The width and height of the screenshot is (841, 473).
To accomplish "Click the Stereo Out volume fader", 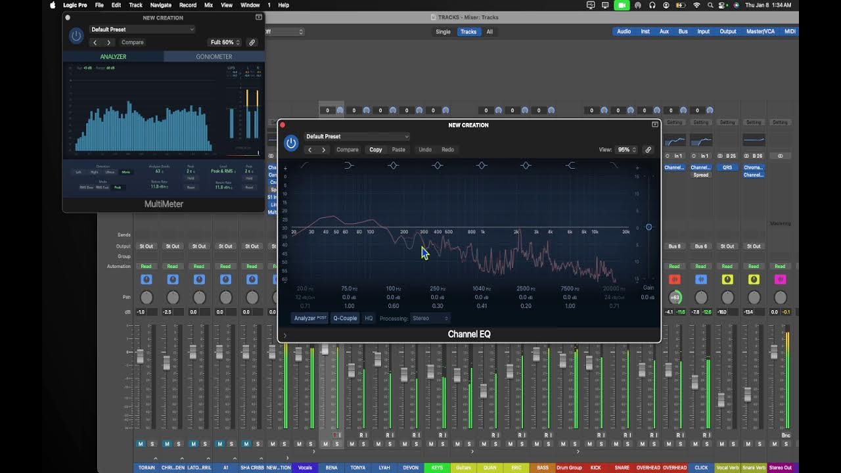I will (x=774, y=352).
